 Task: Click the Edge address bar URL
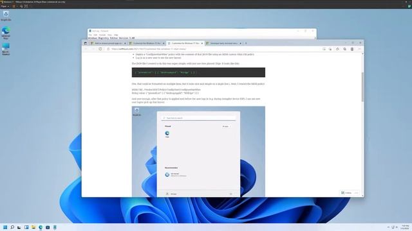pos(149,49)
